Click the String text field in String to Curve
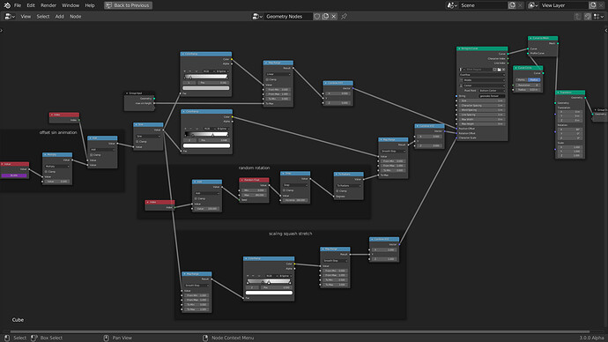The image size is (608, 342). (x=492, y=96)
